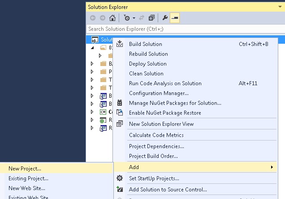This screenshot has width=285, height=199.
Task: Open Properties via the wrench icon
Action: [165, 18]
